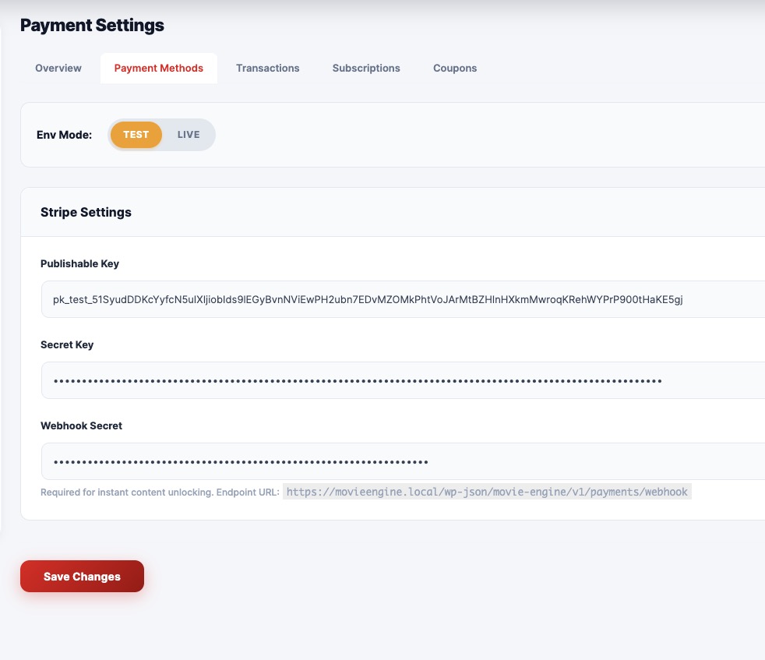Switch Env Mode to LIVE
This screenshot has width=765, height=660.
click(x=189, y=135)
